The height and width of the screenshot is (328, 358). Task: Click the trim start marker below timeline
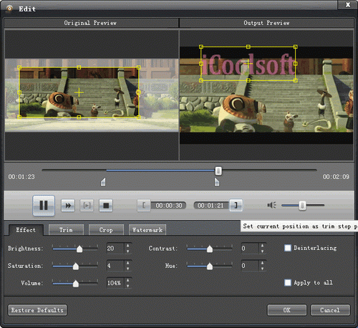pos(103,182)
